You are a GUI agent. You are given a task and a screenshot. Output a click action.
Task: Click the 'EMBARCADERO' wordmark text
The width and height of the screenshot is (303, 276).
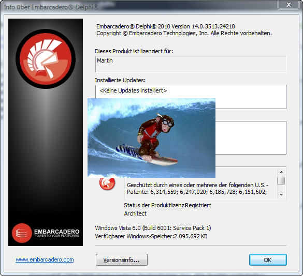(x=57, y=232)
